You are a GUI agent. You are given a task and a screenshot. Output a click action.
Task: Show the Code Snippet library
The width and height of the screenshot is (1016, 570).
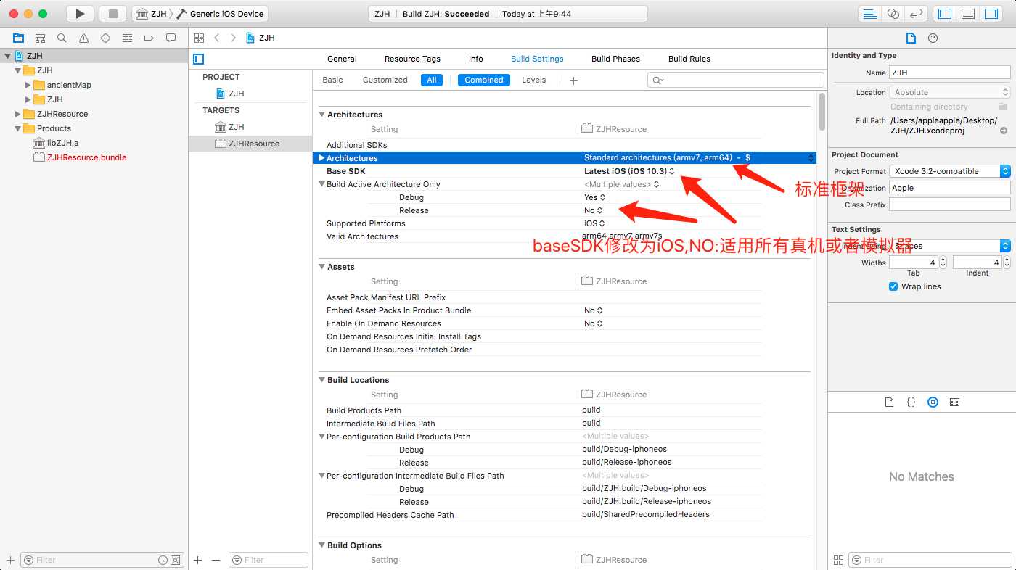(x=911, y=402)
